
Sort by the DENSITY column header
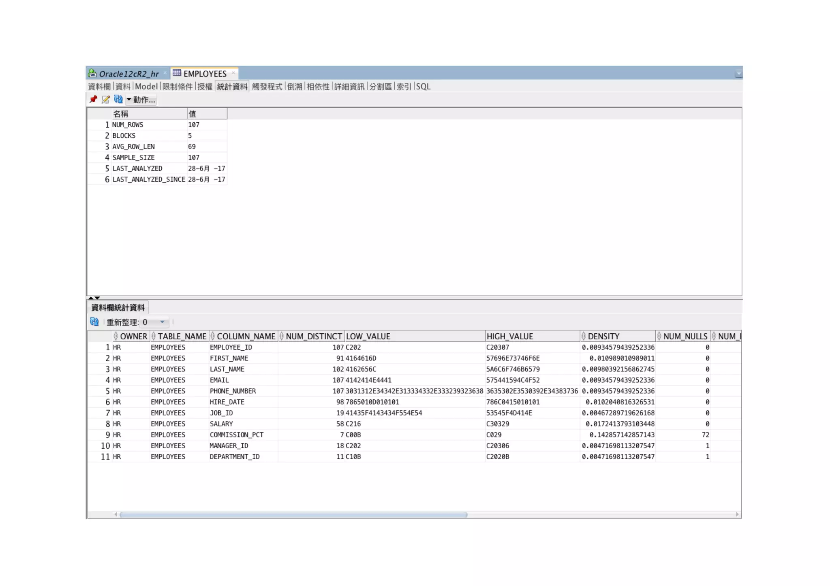618,336
